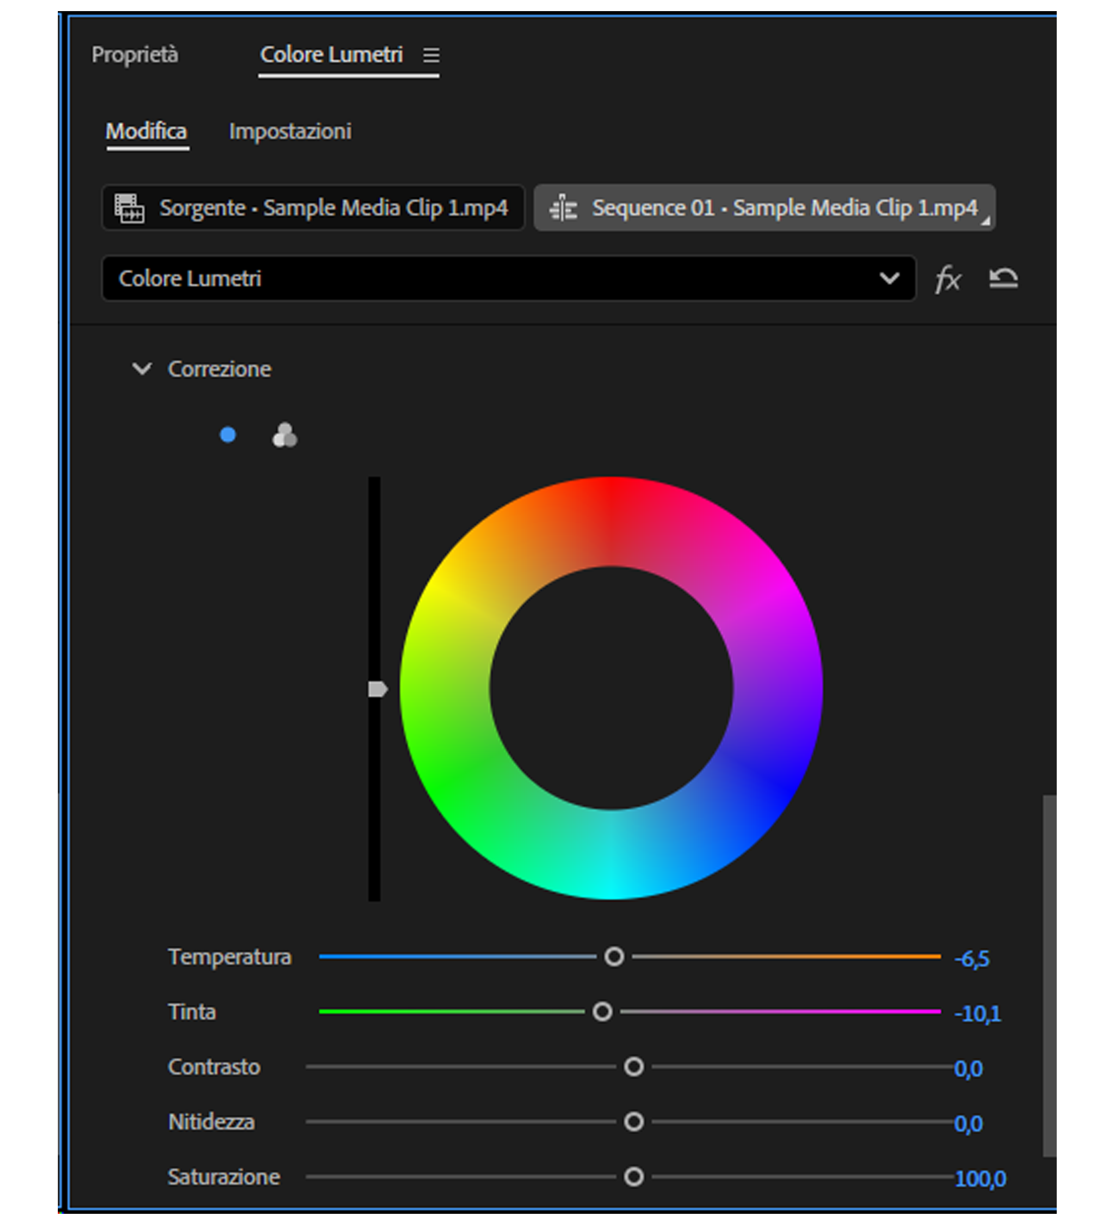
Task: Click the Temperatura label
Action: coord(229,957)
